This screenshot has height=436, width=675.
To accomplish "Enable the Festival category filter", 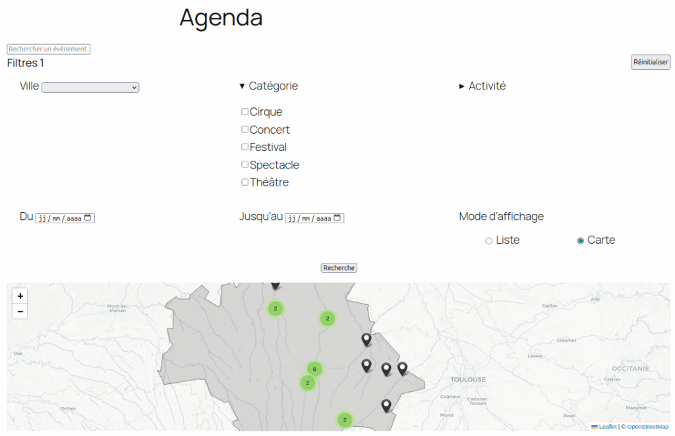I will [245, 147].
